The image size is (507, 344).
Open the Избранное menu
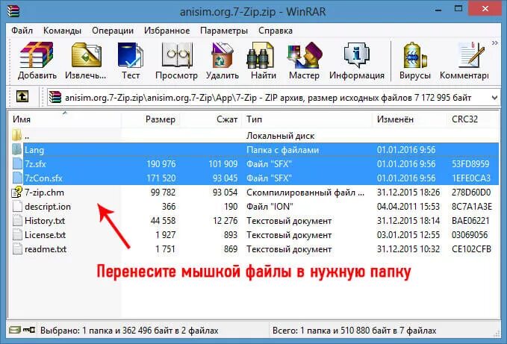click(167, 31)
